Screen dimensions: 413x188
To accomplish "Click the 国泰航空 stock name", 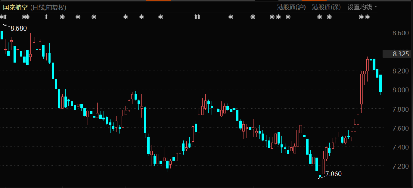I will 16,7.
